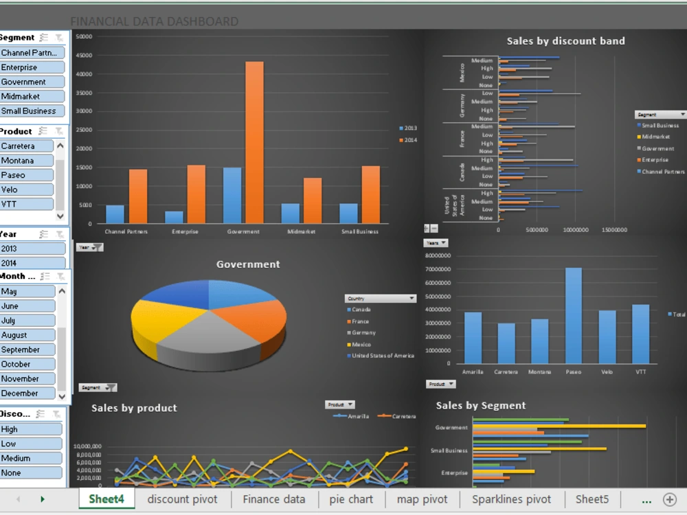Viewport: 687px width, 515px height.
Task: Filter by None discount band
Action: 31,472
